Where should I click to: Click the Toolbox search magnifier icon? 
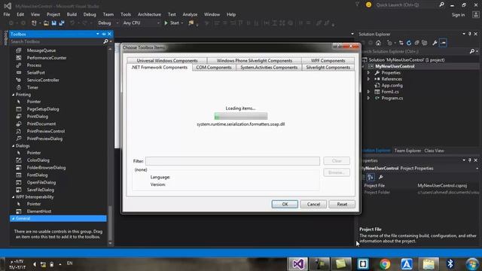click(105, 41)
